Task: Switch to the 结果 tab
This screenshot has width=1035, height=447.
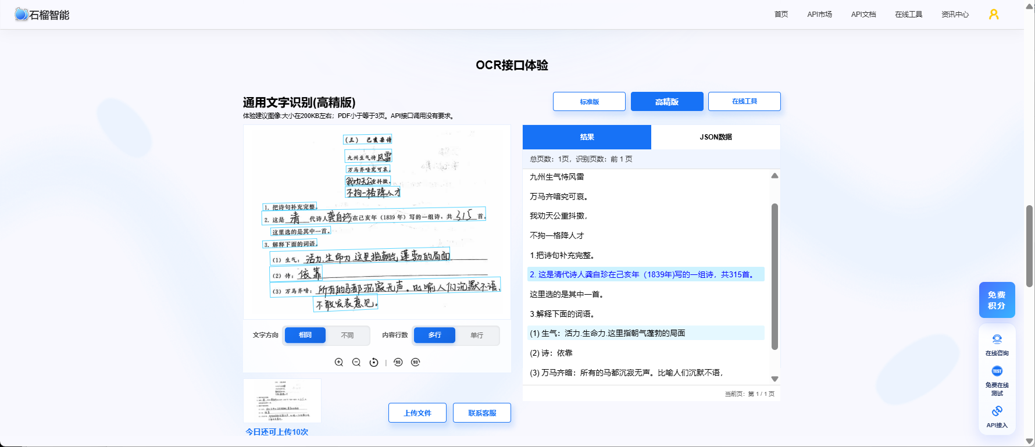Action: coord(587,137)
